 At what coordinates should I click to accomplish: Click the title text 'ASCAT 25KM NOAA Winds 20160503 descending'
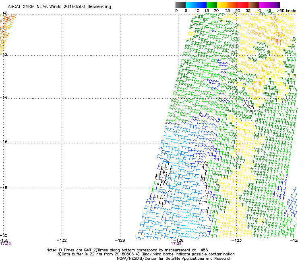click(59, 7)
